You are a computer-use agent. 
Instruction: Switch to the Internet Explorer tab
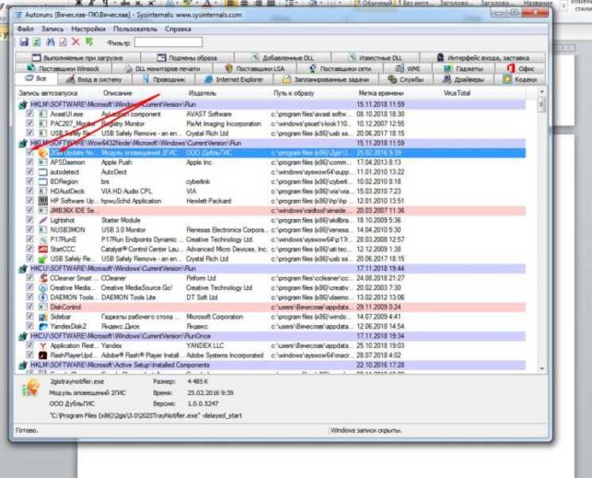pos(233,79)
